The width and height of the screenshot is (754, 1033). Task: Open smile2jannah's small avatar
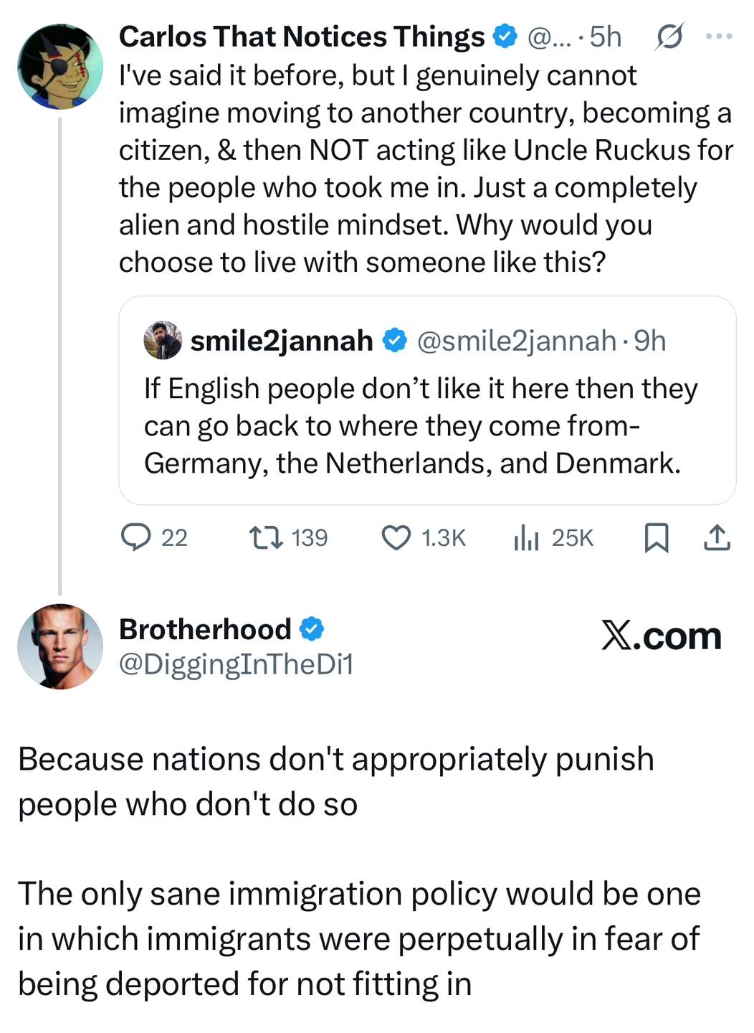point(163,340)
